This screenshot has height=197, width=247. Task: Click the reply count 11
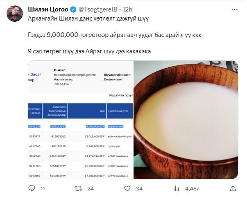43,189
